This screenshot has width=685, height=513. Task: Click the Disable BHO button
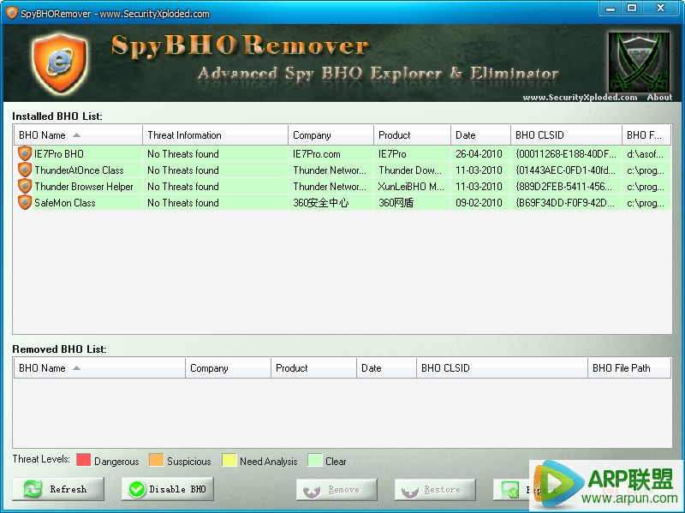pyautogui.click(x=168, y=489)
